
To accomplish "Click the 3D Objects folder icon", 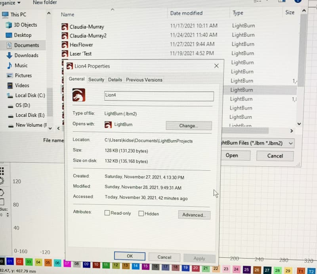I will click(9, 25).
